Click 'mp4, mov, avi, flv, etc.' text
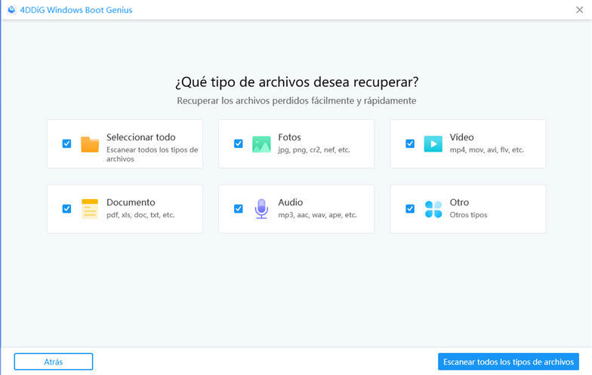Screen dimensions: 592x375 [x=486, y=149]
